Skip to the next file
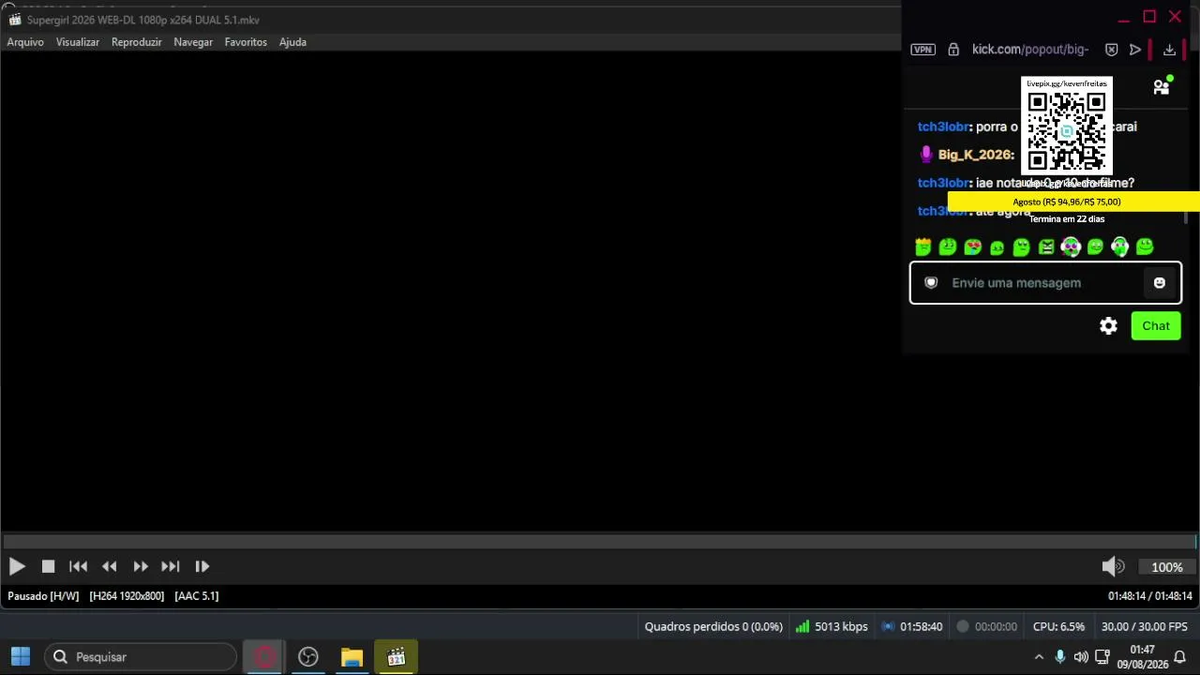Screen dimensions: 1200x675 click(171, 566)
